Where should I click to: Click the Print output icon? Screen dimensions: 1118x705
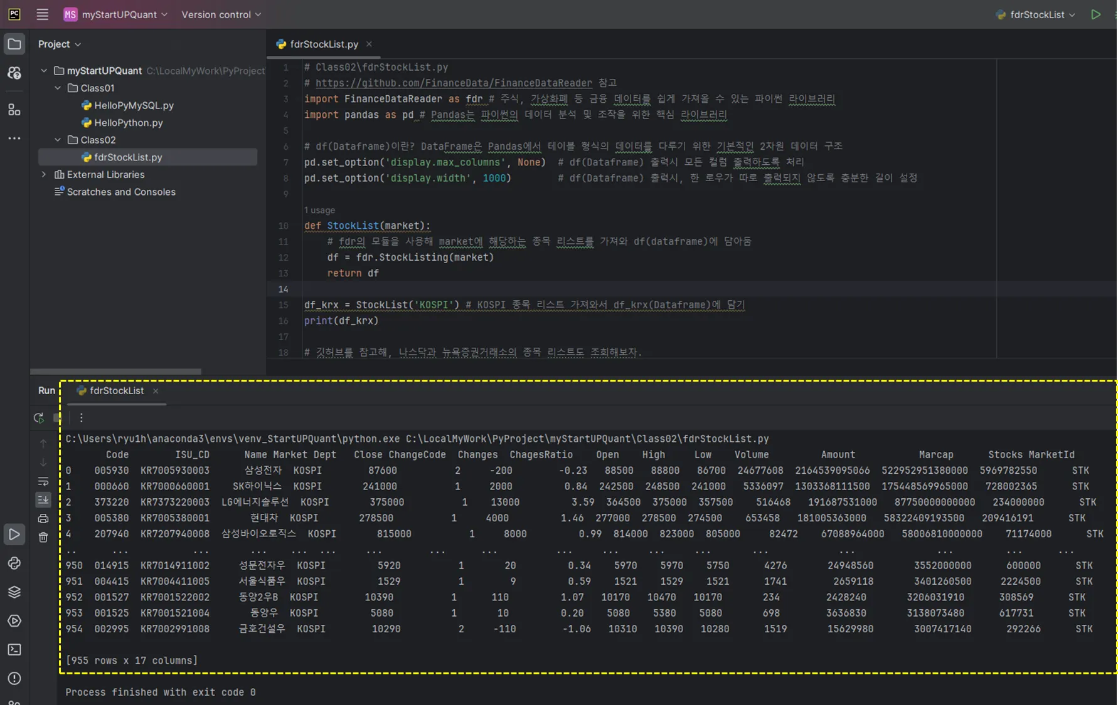[43, 518]
